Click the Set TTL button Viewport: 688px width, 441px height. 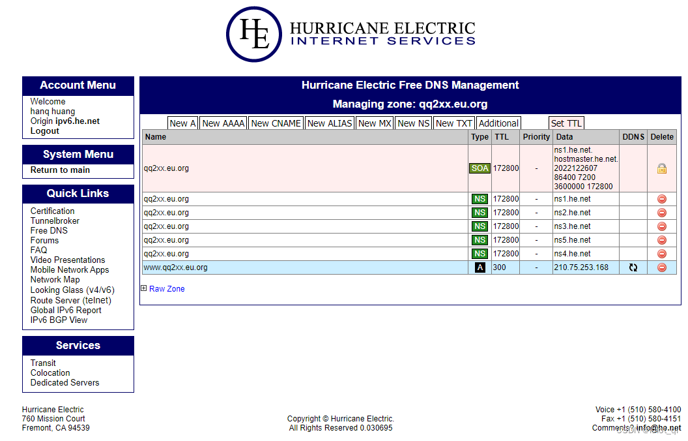click(x=566, y=123)
